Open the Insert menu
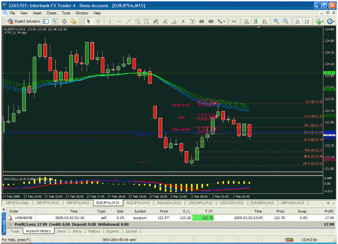The width and height of the screenshot is (338, 244). pos(37,13)
